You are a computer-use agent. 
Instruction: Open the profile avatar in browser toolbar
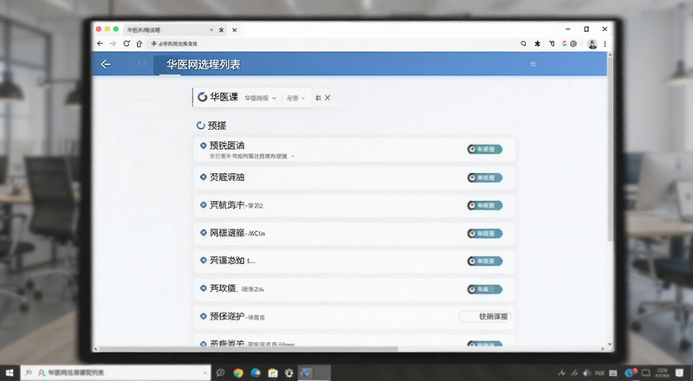(x=593, y=44)
